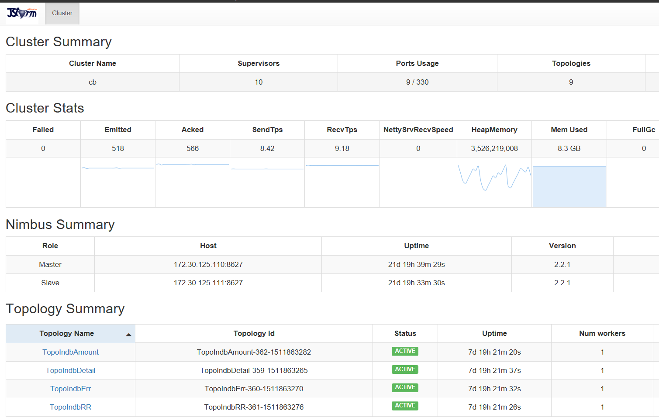Select the Master nimbus host 172.30.125.110:8627
Image resolution: width=659 pixels, height=417 pixels.
[208, 264]
